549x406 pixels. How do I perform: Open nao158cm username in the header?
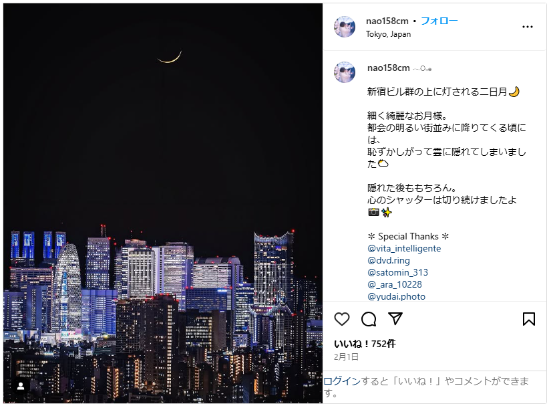[x=387, y=21]
